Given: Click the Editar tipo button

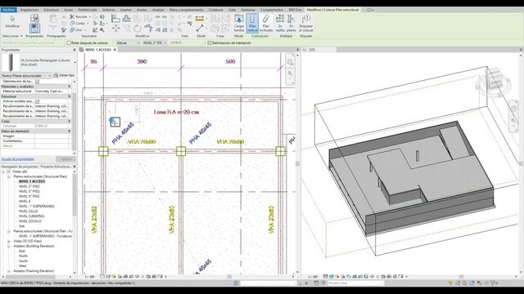Looking at the screenshot, I should click(64, 75).
